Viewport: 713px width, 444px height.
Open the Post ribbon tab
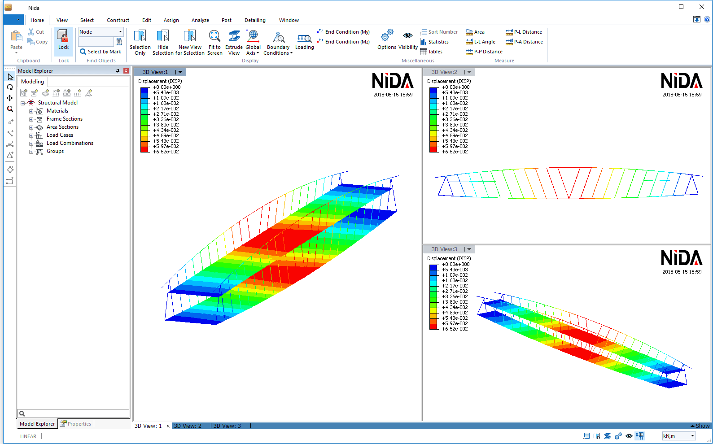[x=227, y=20]
